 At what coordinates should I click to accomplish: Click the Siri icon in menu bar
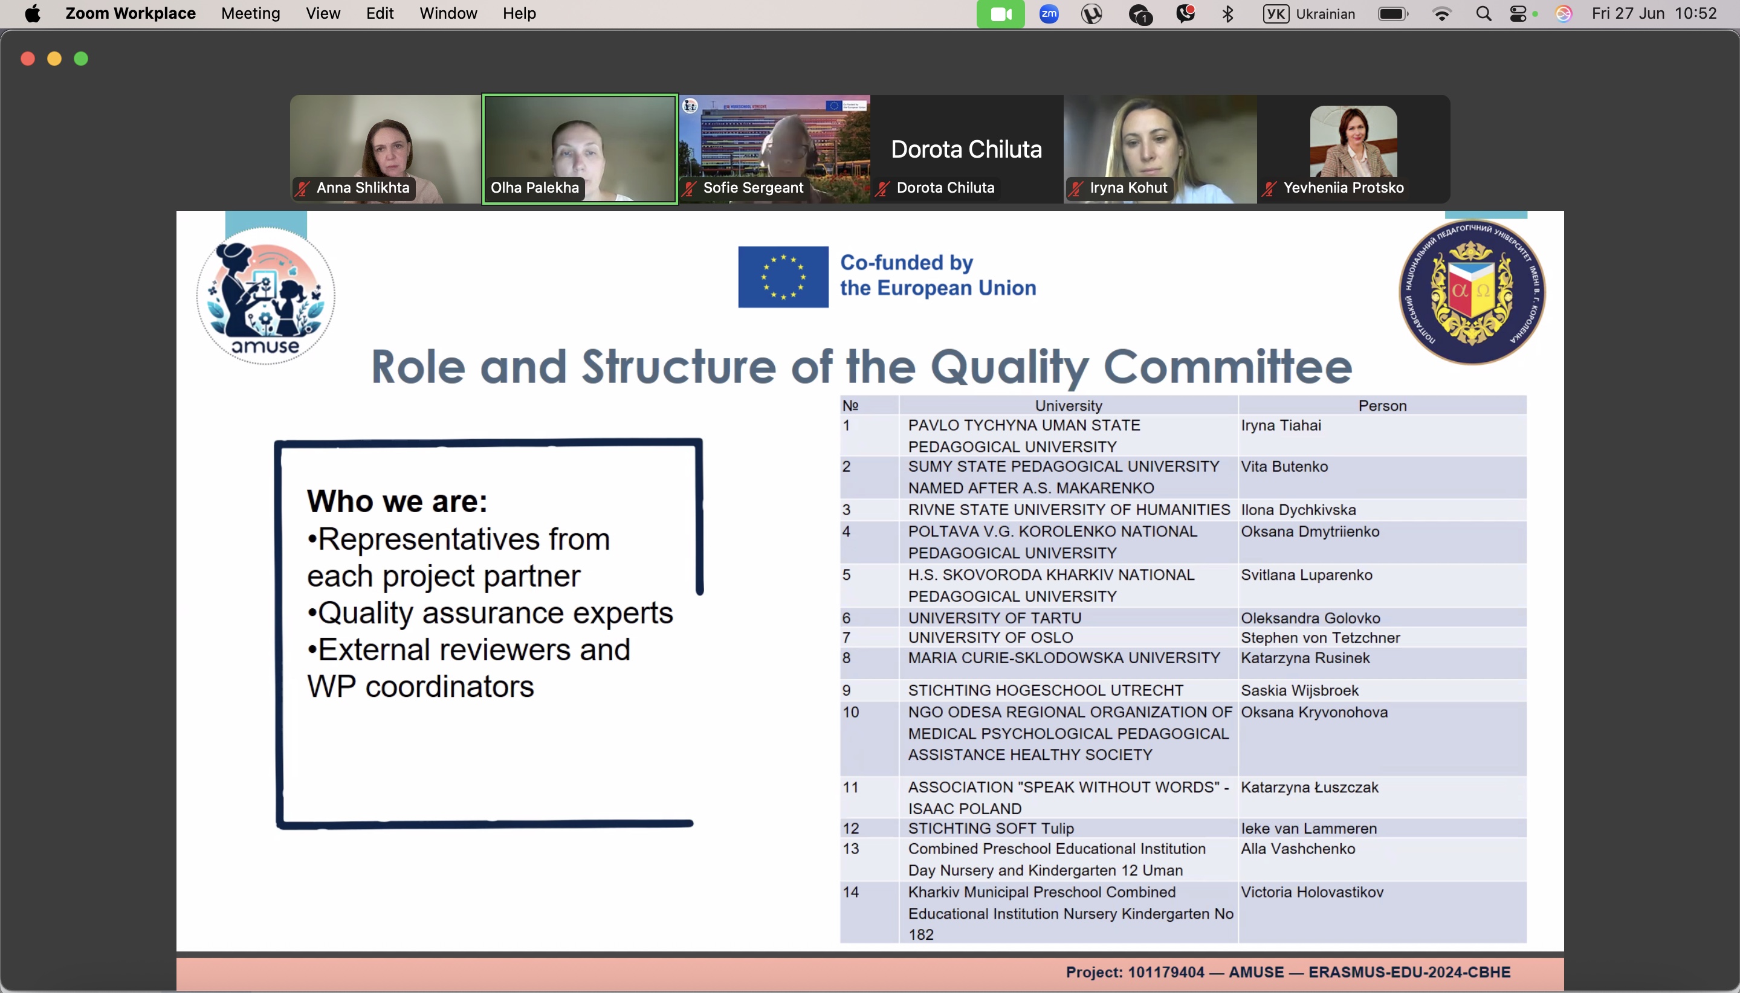coord(1564,14)
